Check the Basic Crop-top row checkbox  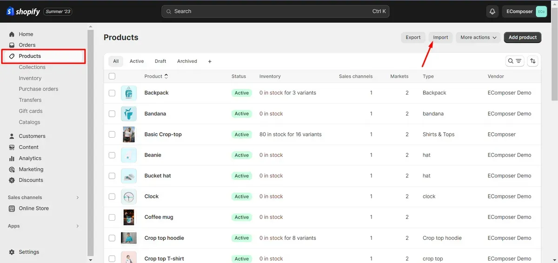click(x=112, y=135)
